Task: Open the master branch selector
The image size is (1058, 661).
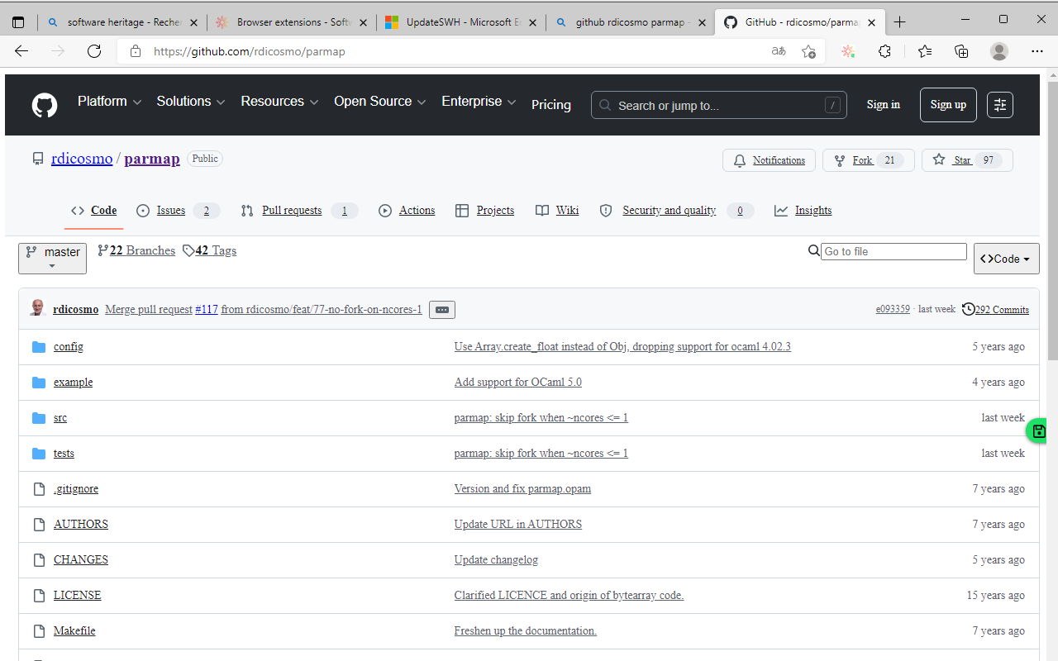Action: (52, 259)
